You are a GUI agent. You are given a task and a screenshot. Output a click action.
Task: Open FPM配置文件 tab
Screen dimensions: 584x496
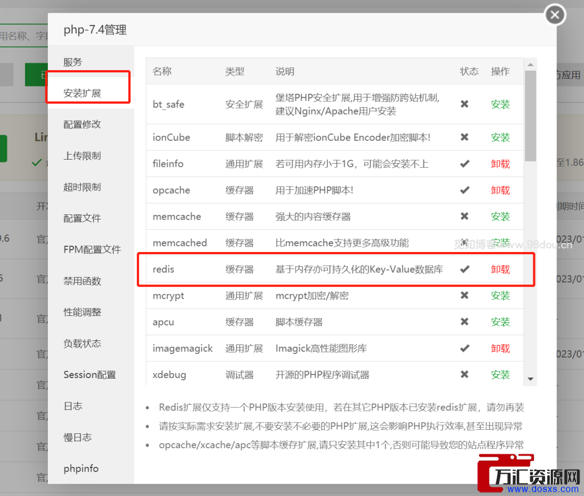coord(92,250)
